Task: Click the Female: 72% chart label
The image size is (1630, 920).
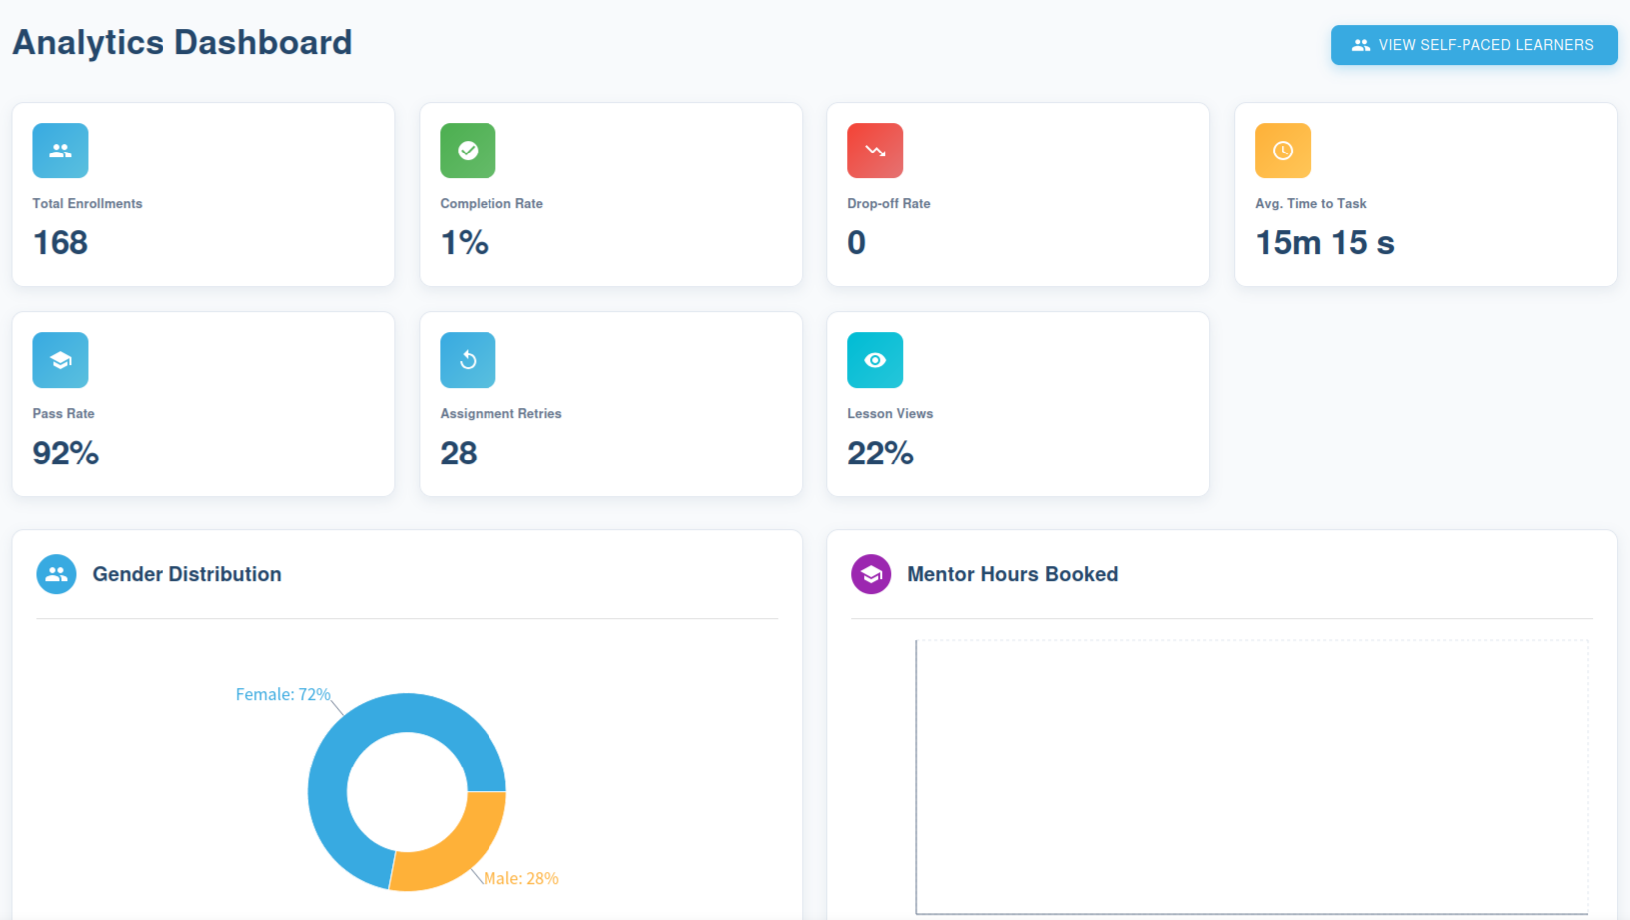Action: [x=283, y=694]
